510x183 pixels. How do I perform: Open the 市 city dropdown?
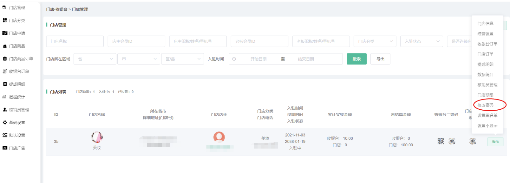tap(138, 59)
